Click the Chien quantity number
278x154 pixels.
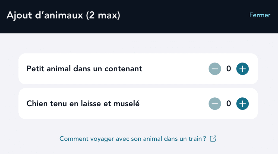tap(229, 104)
